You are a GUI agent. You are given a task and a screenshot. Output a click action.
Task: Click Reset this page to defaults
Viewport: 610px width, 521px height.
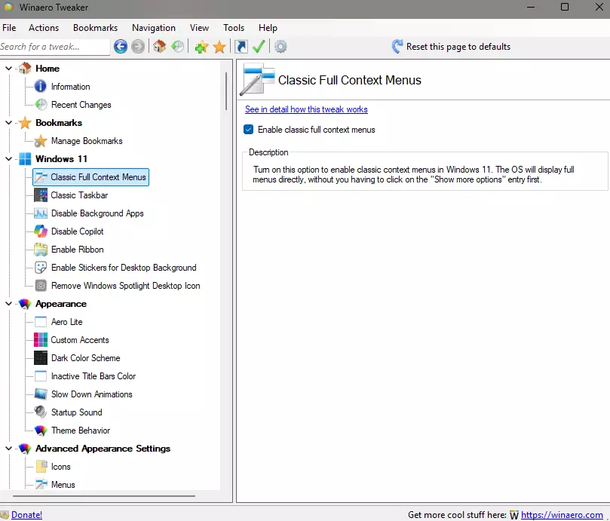pyautogui.click(x=458, y=47)
